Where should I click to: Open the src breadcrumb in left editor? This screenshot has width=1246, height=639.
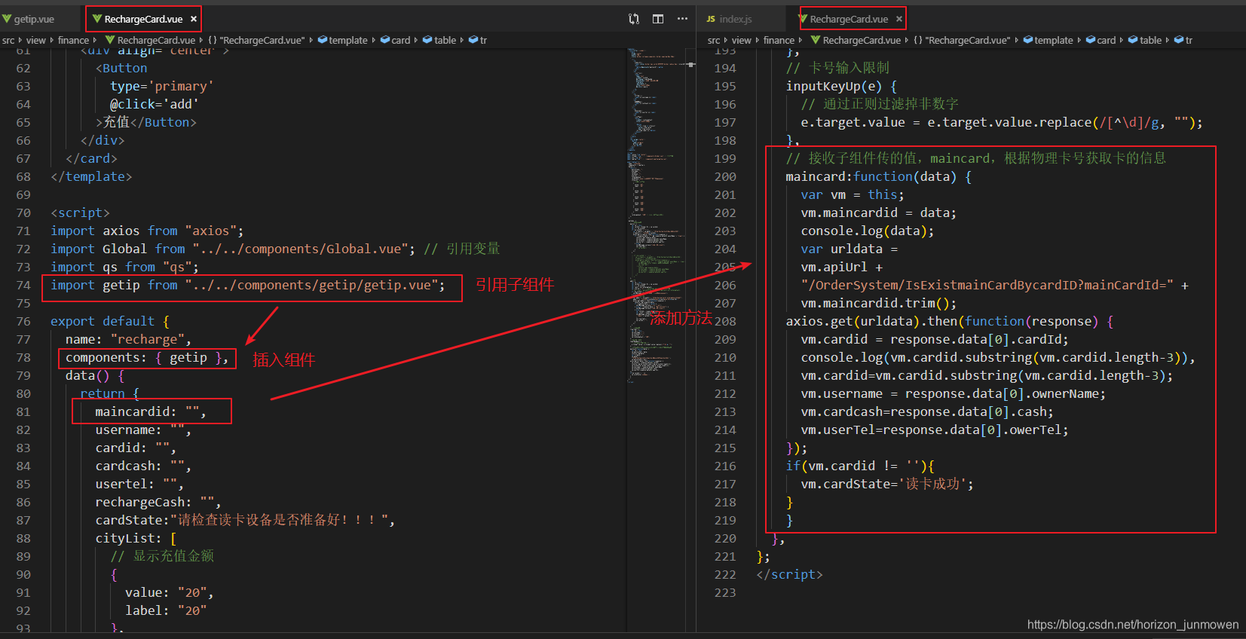pos(8,40)
